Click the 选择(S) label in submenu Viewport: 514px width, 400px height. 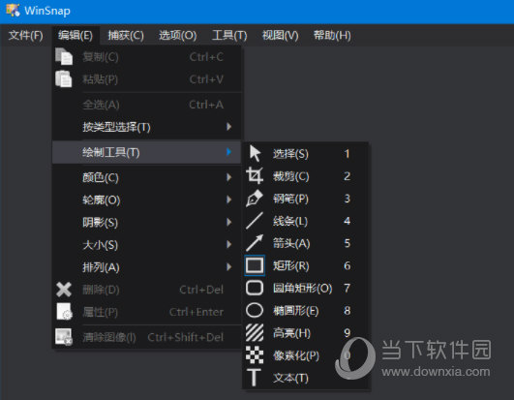290,153
